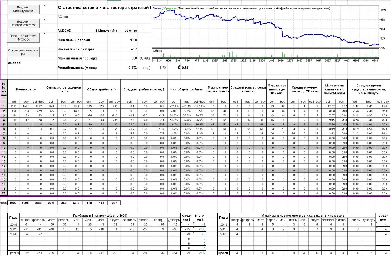The image size is (391, 256).
Task: Click the 88.7% cell in row 3
Action: (x=199, y=115)
